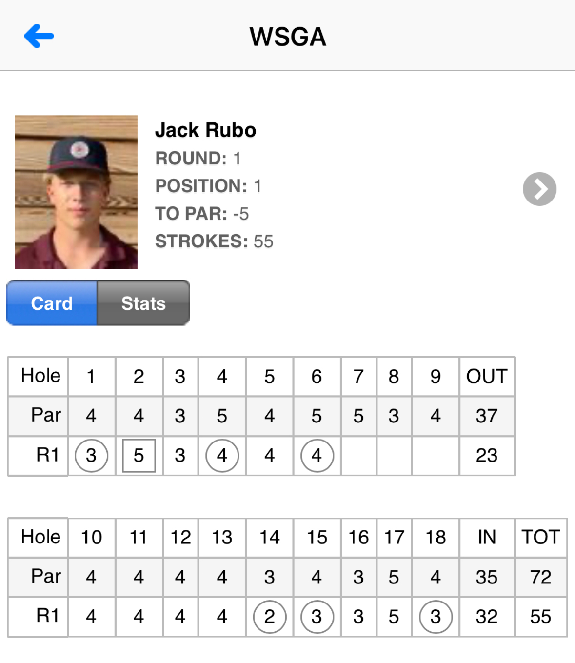The height and width of the screenshot is (663, 575).
Task: Tap Jack Rubo's profile photo
Action: pos(76,192)
